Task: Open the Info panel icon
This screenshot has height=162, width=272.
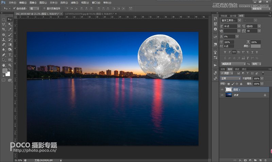Action: [215, 29]
